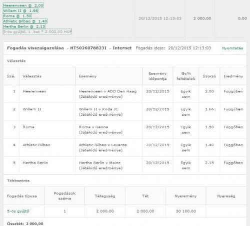Click the 'Fogadások száma' column header

pos(64,196)
